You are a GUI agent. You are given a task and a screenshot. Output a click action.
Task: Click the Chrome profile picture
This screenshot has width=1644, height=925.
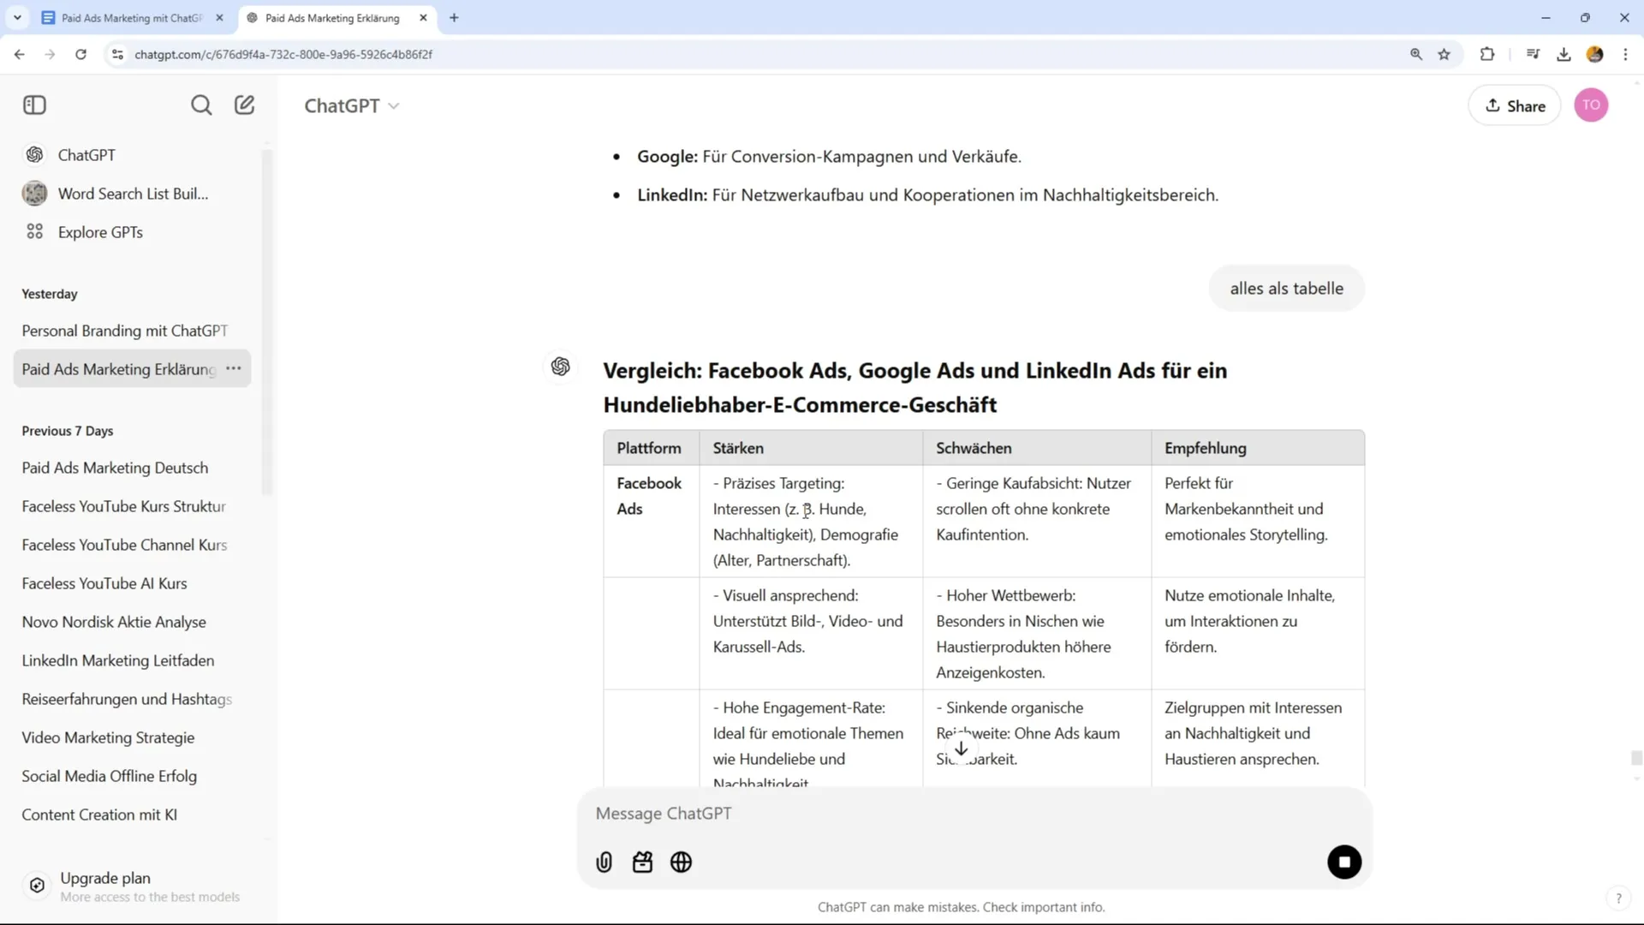pos(1595,54)
